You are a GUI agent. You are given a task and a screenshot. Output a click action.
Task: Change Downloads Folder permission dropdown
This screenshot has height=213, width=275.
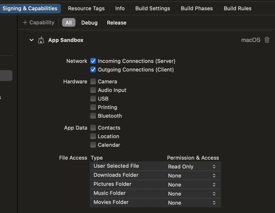(x=192, y=175)
